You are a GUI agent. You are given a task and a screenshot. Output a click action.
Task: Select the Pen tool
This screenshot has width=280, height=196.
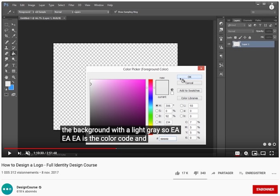[x=6, y=65]
